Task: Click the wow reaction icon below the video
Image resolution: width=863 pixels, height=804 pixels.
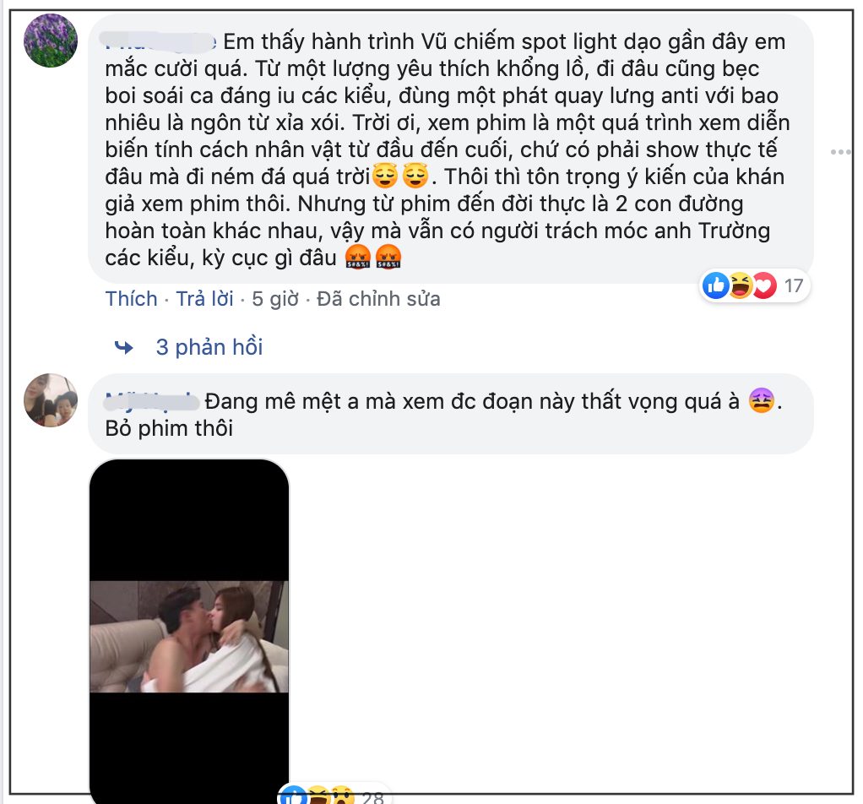Action: (341, 796)
